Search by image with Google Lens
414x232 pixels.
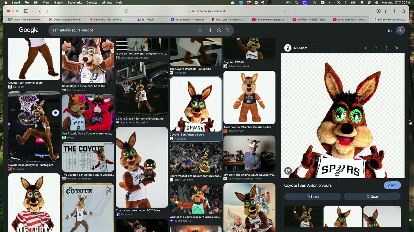(x=219, y=30)
